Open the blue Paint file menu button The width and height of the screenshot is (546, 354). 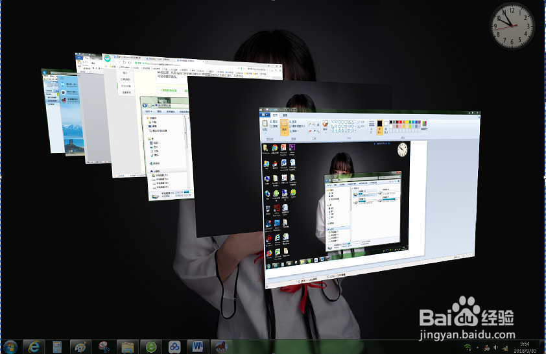pos(265,115)
